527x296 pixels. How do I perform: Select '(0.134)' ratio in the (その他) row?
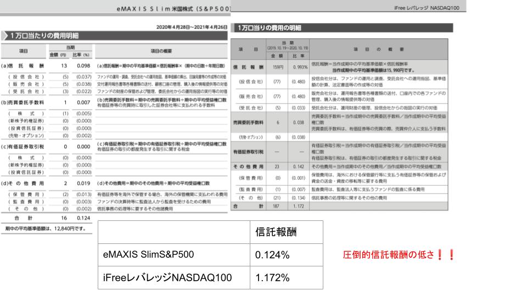(299, 198)
